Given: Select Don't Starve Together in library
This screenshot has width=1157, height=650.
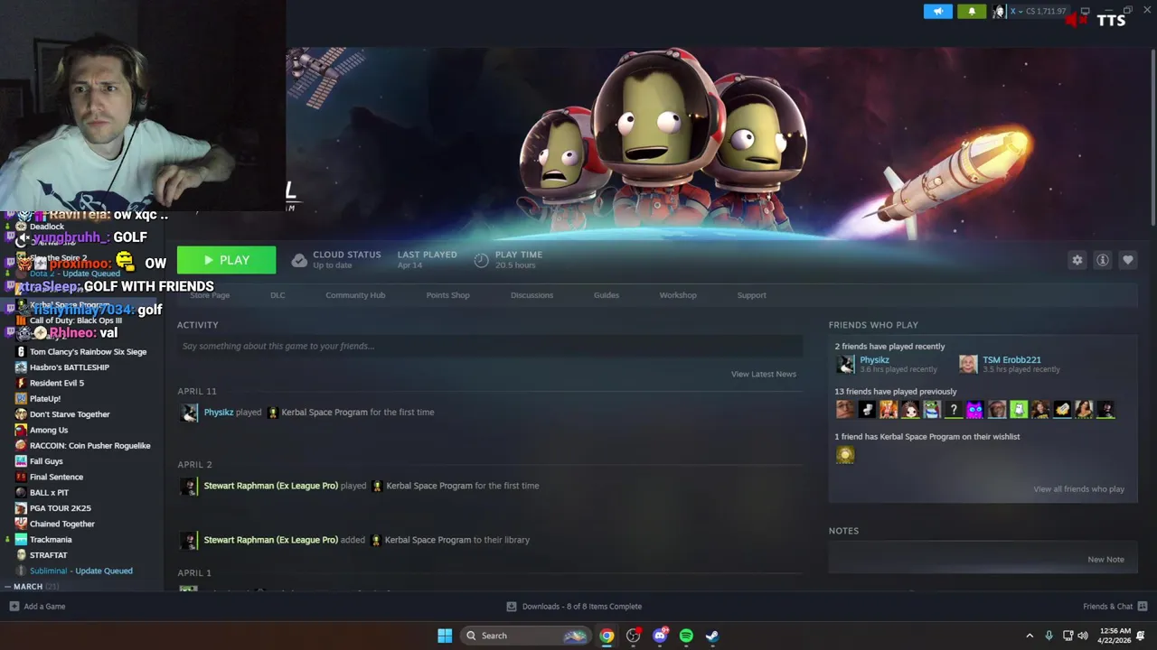Looking at the screenshot, I should pos(70,414).
